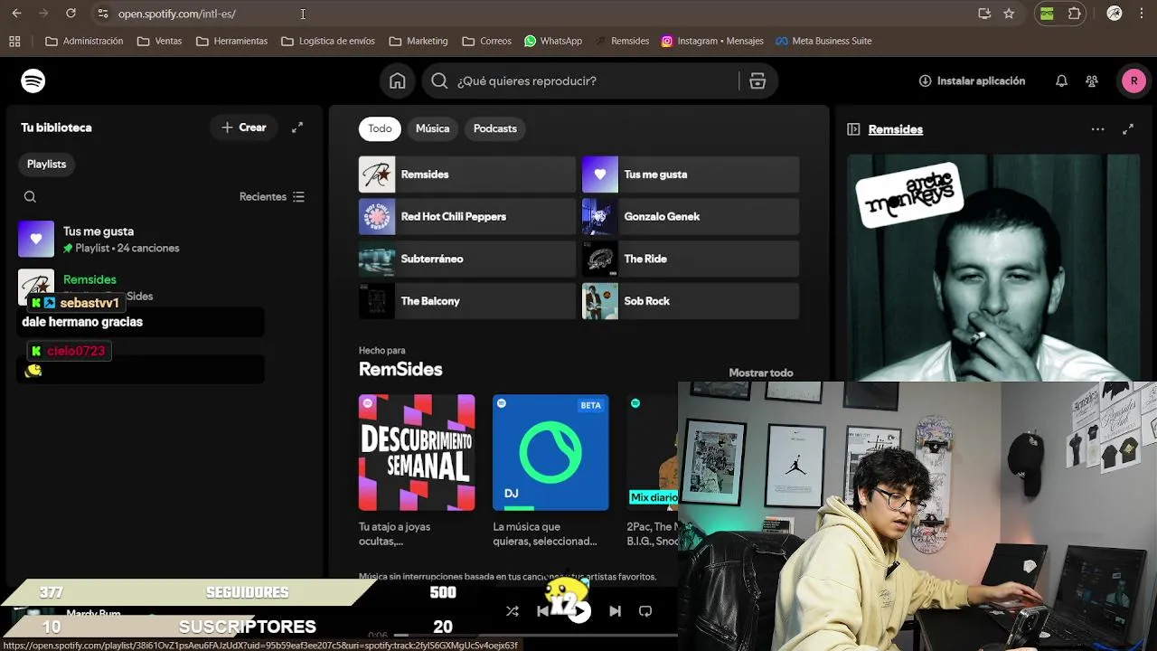Click the browser address bar URL
This screenshot has width=1157, height=651.
pyautogui.click(x=176, y=14)
